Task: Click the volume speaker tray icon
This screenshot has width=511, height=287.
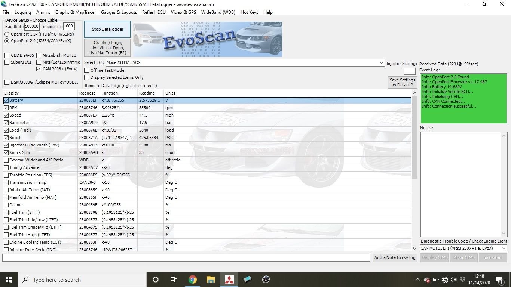Action: click(453, 280)
